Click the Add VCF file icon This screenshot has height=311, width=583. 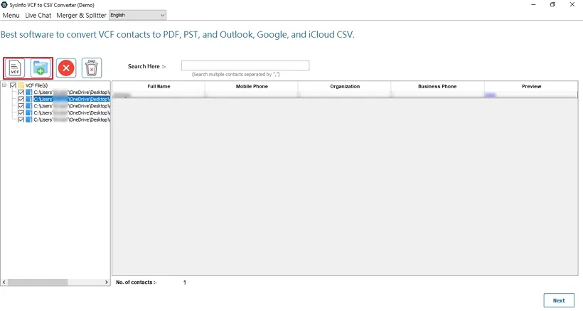[x=15, y=68]
